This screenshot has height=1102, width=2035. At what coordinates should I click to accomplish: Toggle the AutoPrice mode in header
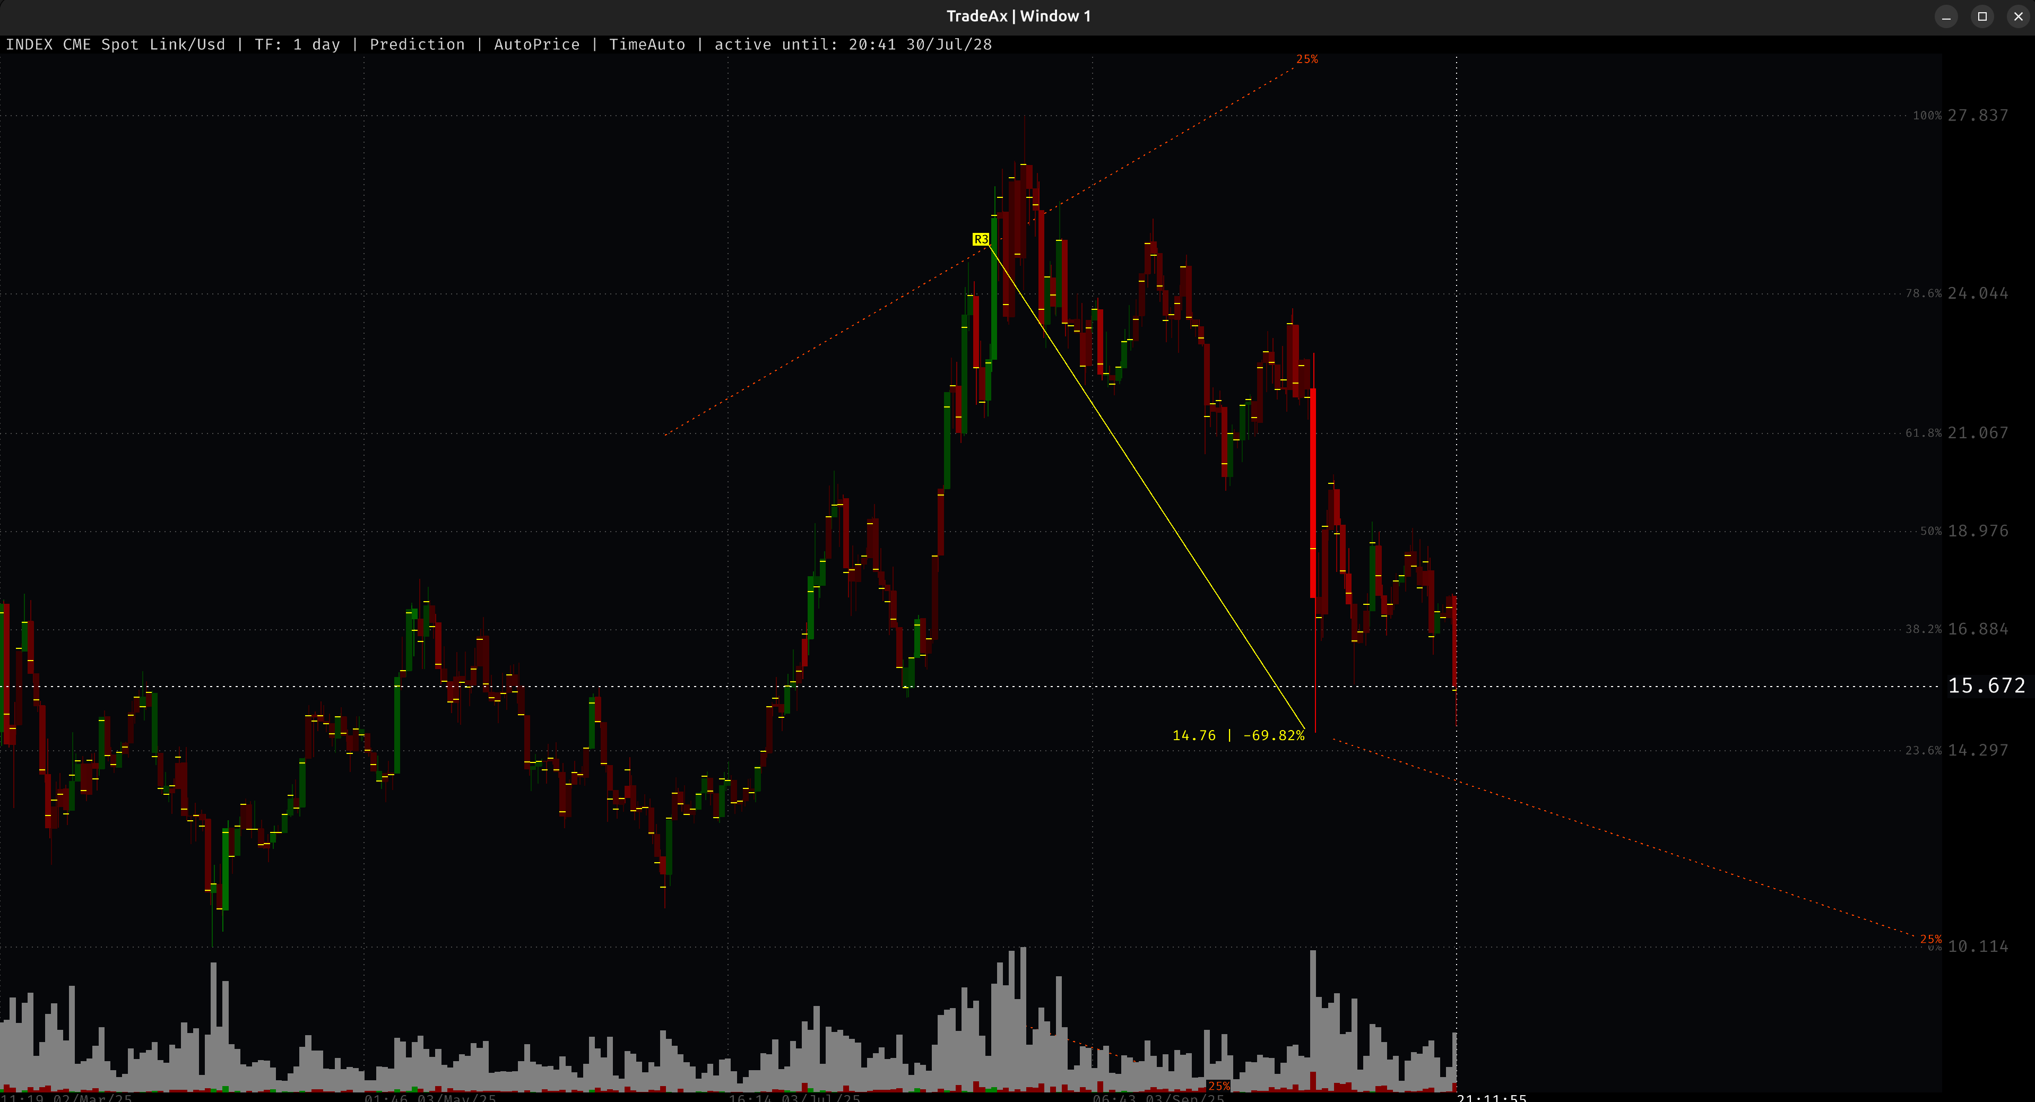pos(536,44)
